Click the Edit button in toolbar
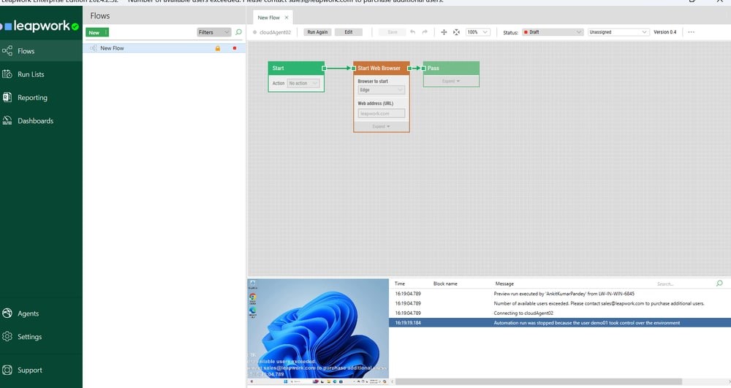Viewport: 731px width, 388px height. point(349,32)
